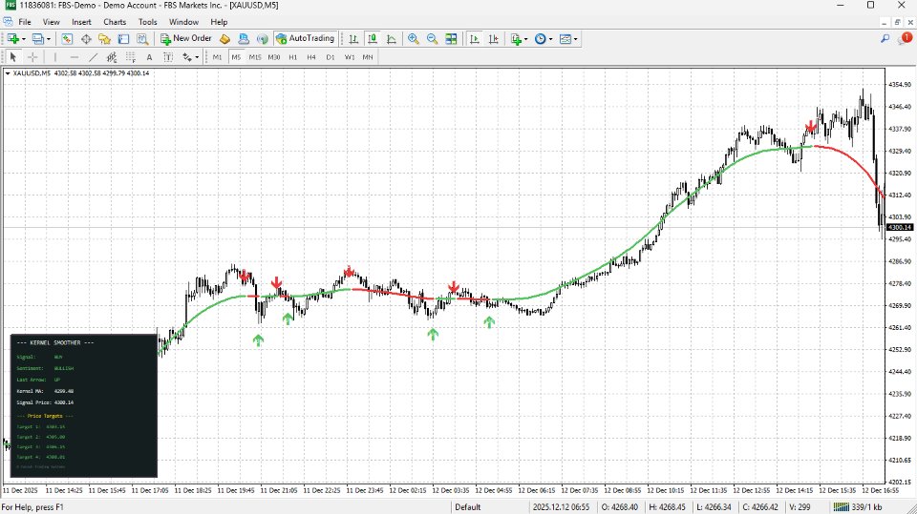
Task: Expand the Periods dropdown arrow
Action: point(550,39)
